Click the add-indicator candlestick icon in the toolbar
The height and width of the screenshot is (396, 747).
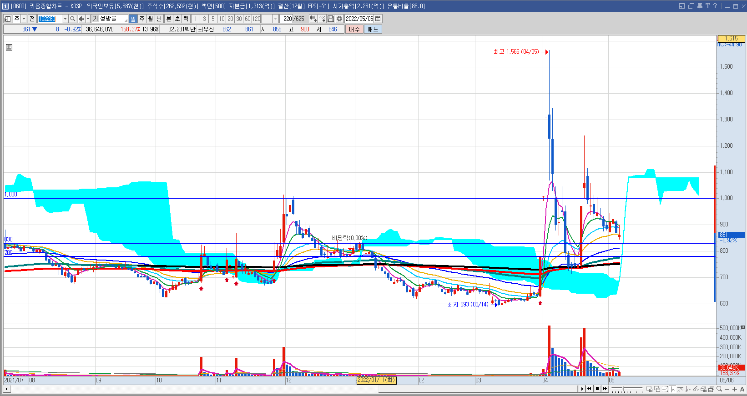point(313,19)
